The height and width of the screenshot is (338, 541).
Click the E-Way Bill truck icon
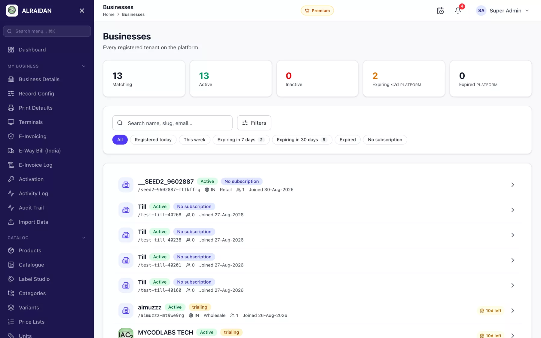coord(11,151)
